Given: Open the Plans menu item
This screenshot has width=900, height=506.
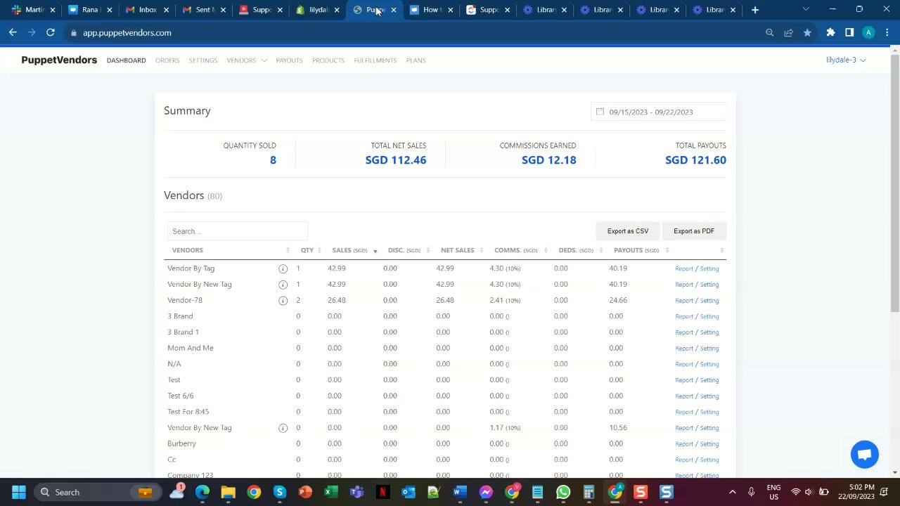Looking at the screenshot, I should point(416,60).
